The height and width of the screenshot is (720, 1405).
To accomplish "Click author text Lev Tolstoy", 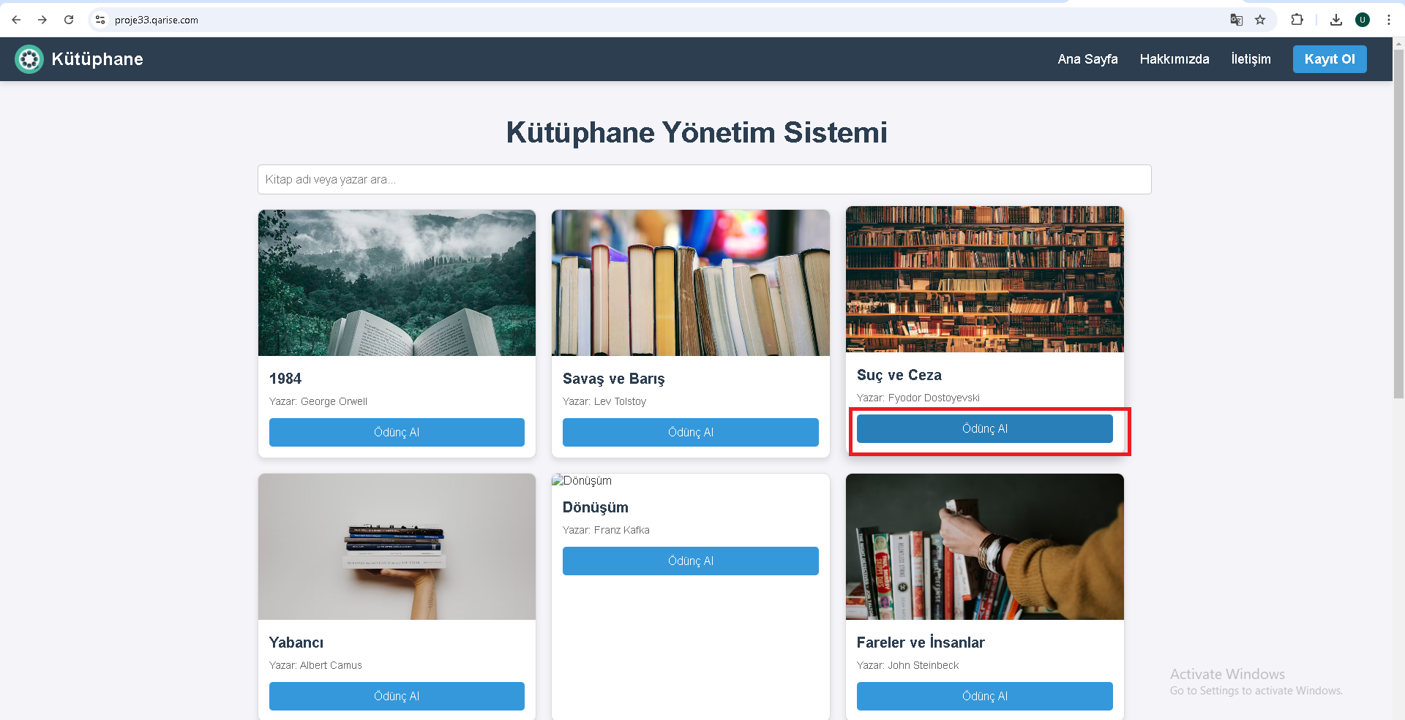I will click(x=620, y=401).
